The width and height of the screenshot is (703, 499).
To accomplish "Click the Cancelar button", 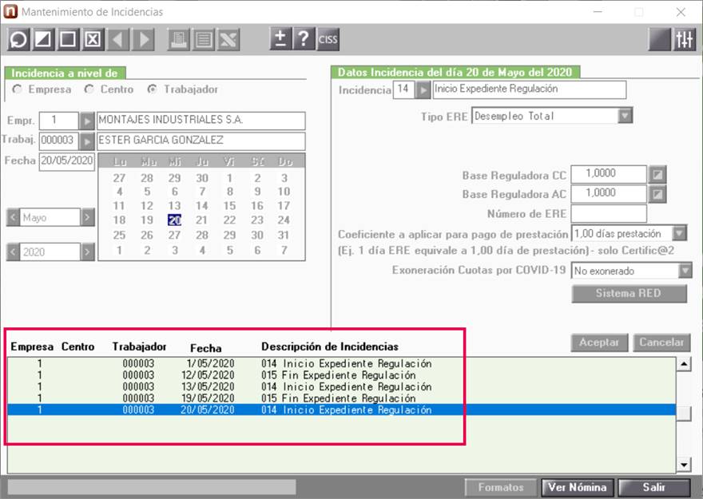I will [661, 343].
